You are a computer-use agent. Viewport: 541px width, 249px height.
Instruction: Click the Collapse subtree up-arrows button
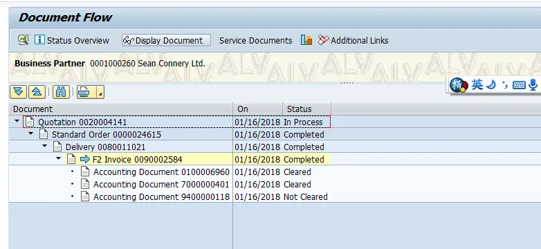point(37,92)
